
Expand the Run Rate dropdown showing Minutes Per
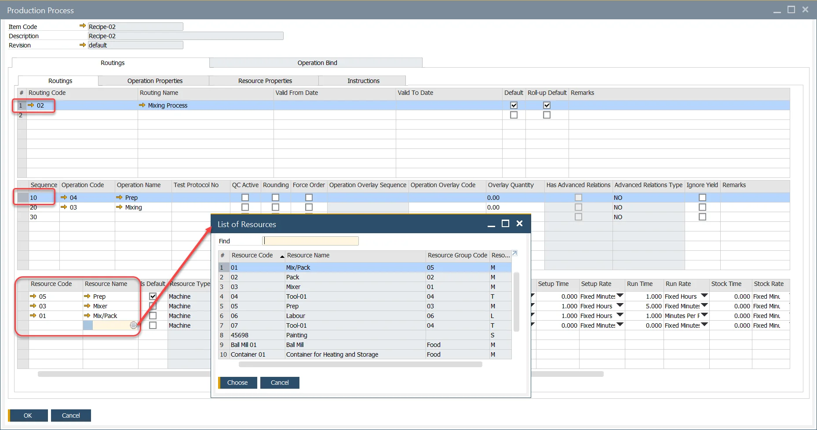coord(704,315)
